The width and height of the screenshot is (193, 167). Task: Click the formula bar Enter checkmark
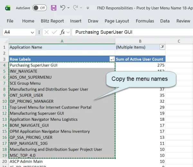pos(54,32)
